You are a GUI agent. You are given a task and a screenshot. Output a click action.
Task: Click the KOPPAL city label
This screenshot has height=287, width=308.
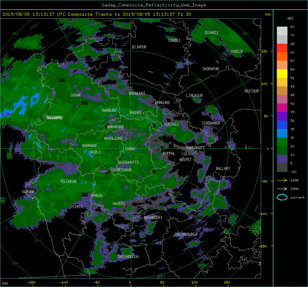point(169,154)
